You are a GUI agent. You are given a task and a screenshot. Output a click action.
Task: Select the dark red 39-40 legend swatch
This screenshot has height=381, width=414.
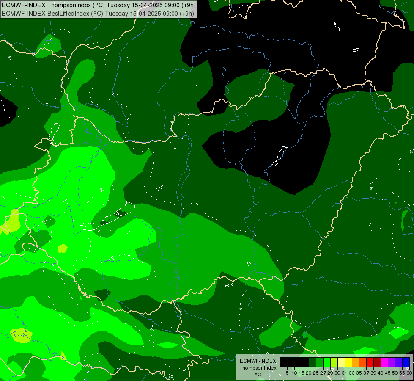click(377, 362)
